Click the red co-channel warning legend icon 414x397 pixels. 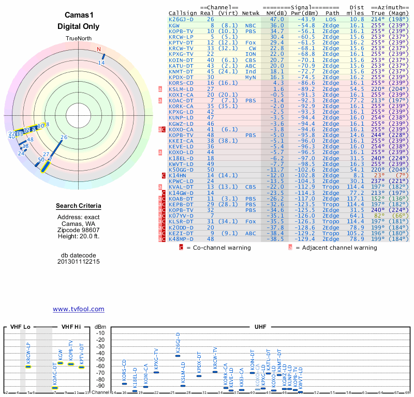(181, 248)
